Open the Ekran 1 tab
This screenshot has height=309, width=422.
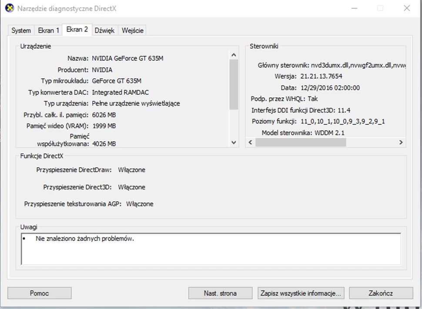[x=48, y=30]
